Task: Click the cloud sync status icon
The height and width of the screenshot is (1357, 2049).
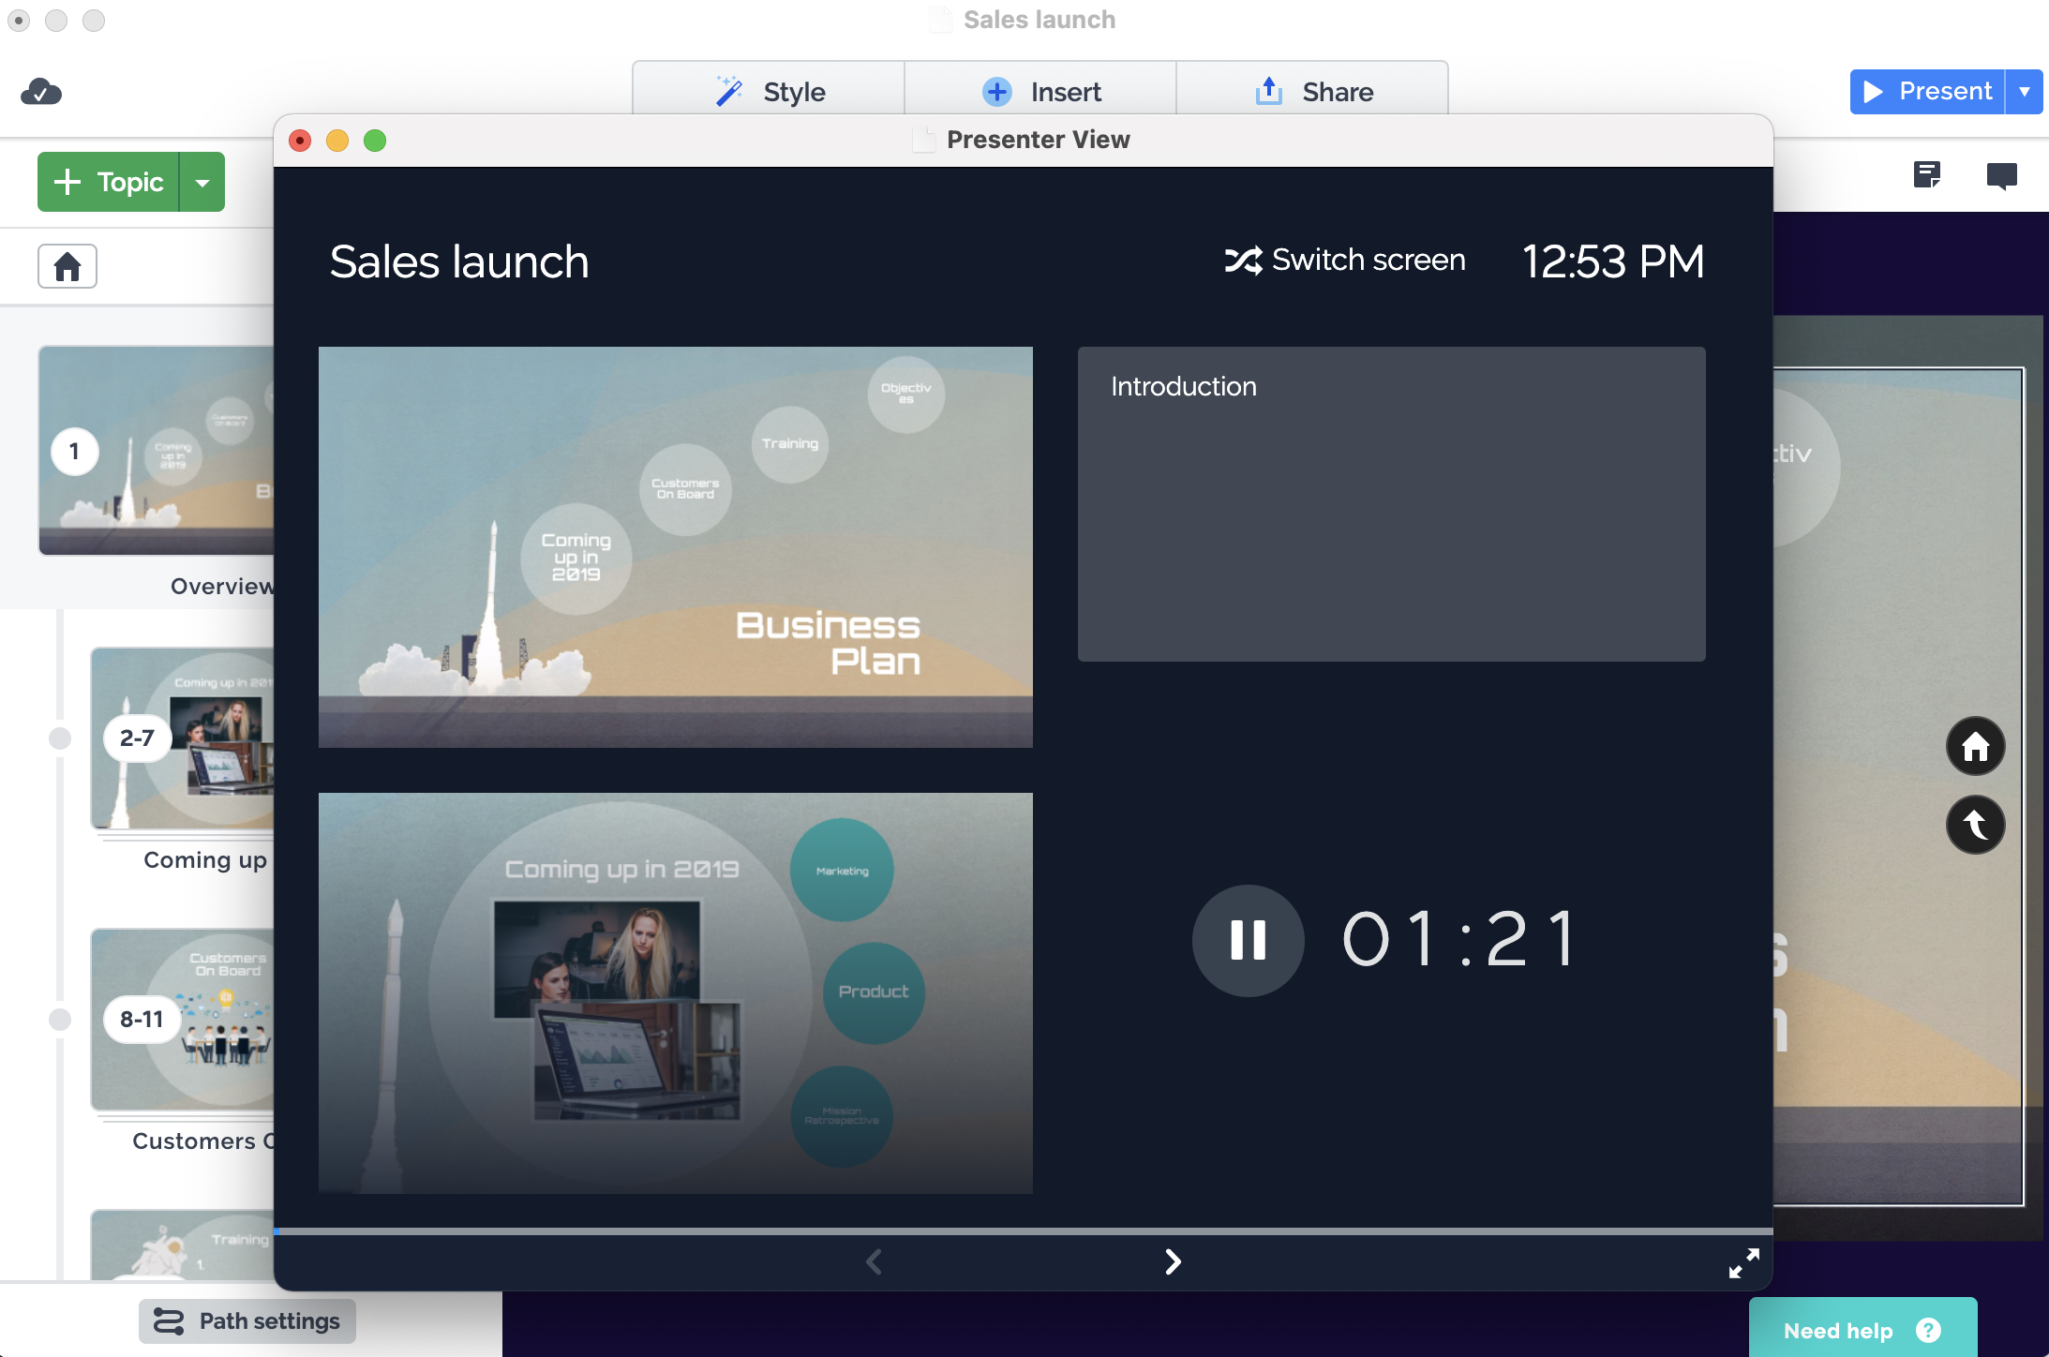Action: tap(41, 92)
